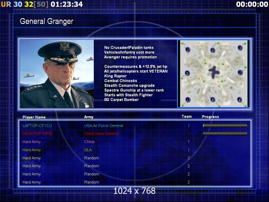
Task: Click the Team column header
Action: coord(187,116)
